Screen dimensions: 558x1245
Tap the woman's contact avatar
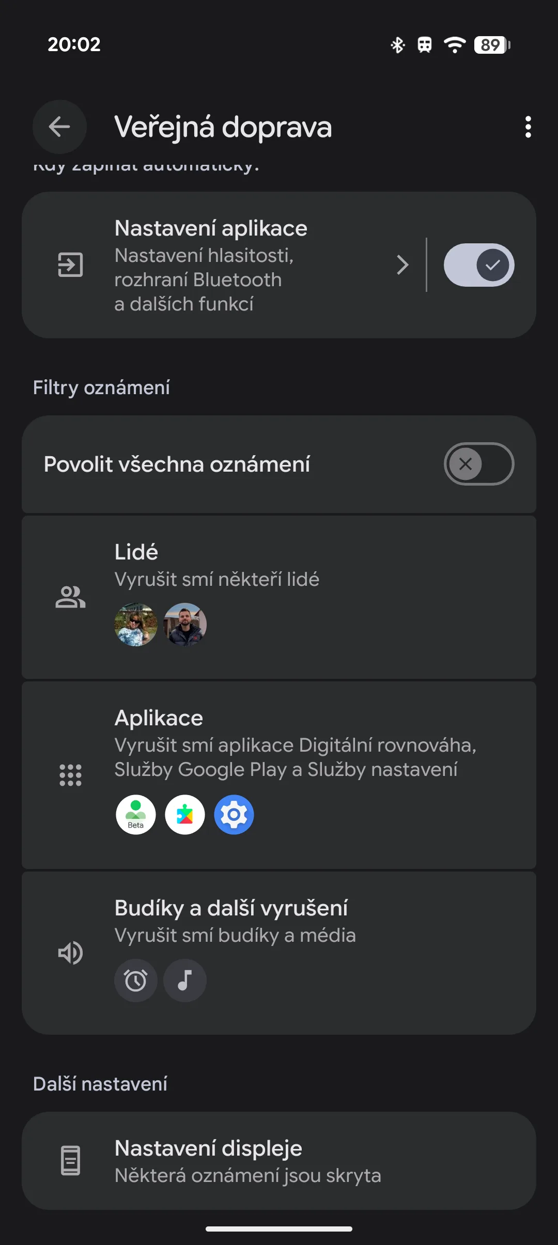tap(136, 625)
